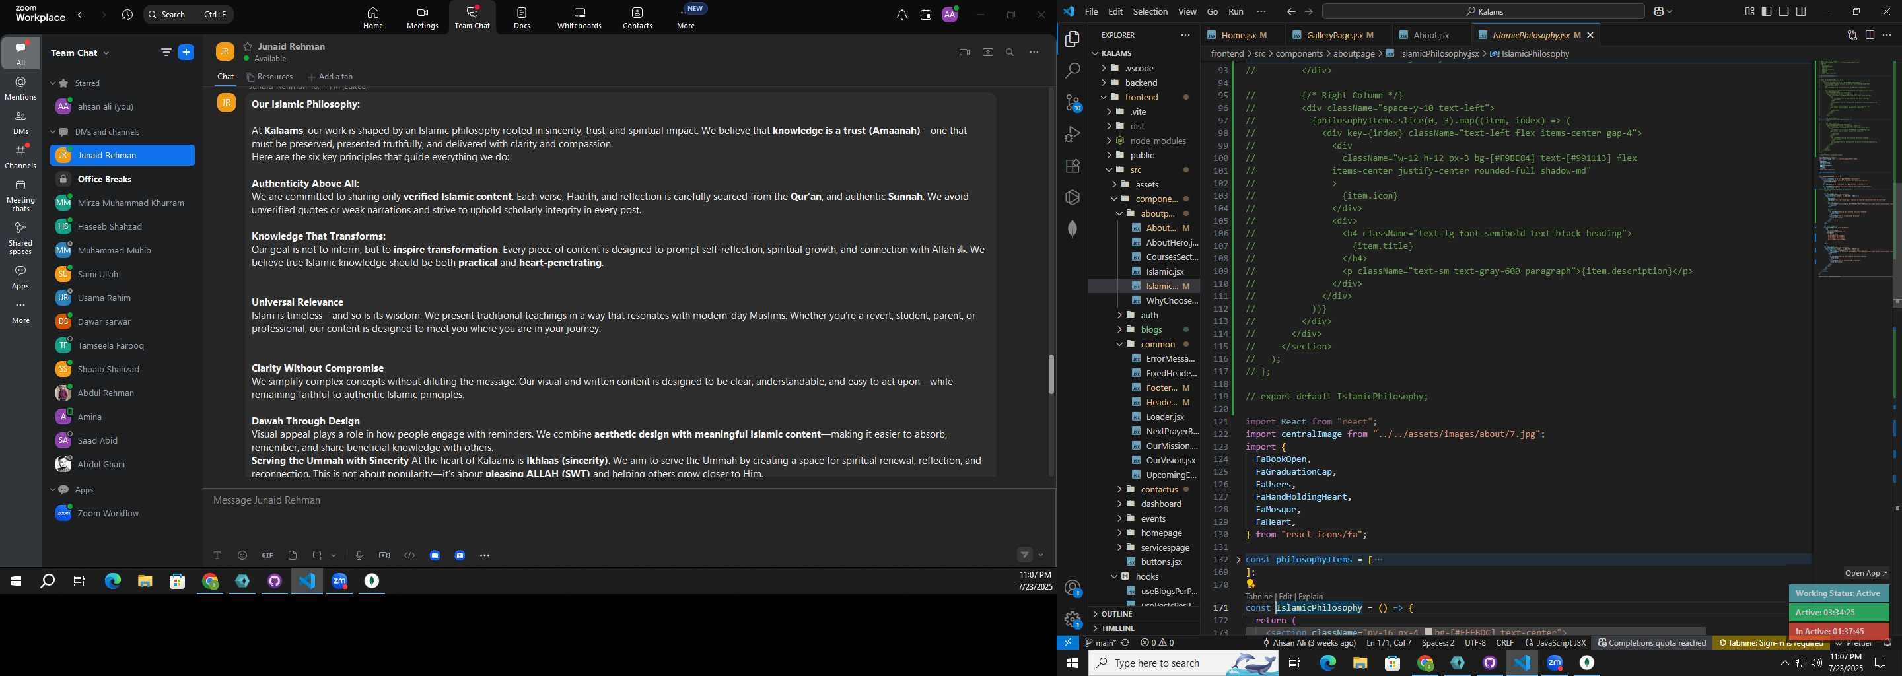Open VS Code Extensions view
Image resolution: width=1902 pixels, height=676 pixels.
1072,166
